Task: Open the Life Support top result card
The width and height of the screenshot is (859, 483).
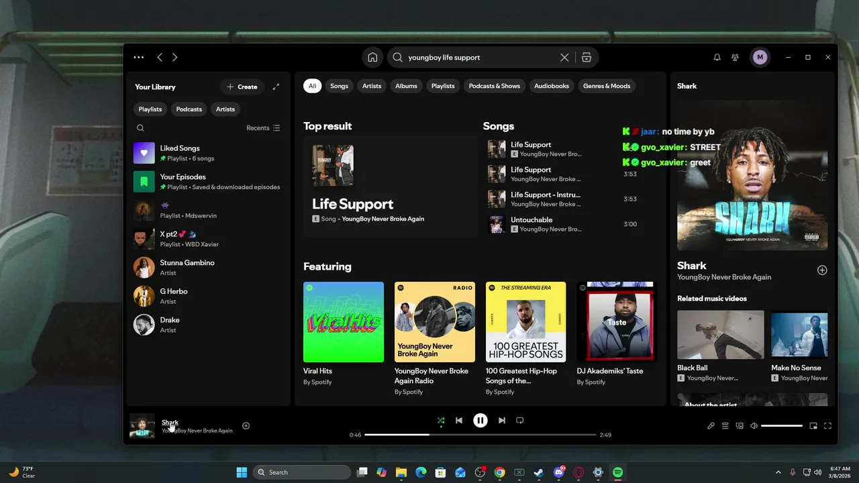Action: [x=390, y=186]
